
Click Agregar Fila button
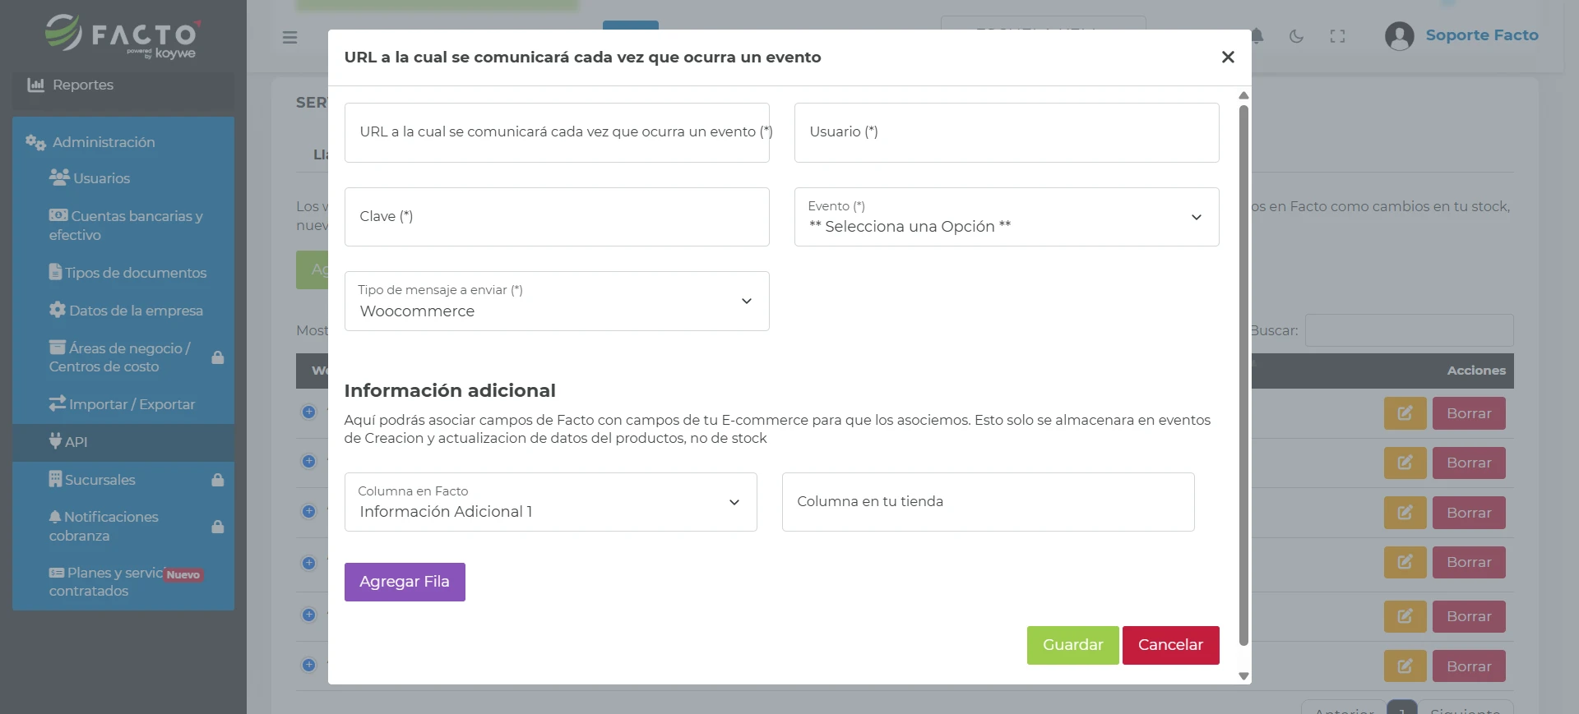405,582
